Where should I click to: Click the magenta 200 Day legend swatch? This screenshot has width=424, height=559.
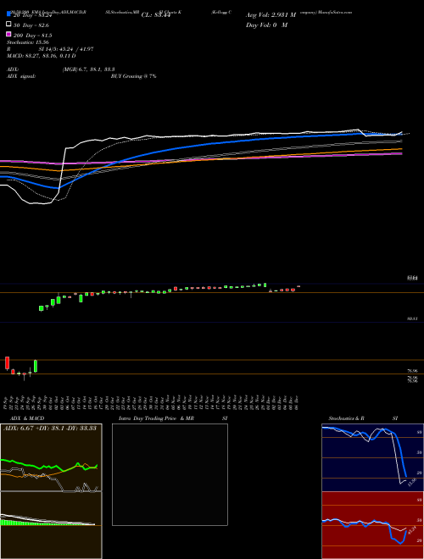click(8, 34)
